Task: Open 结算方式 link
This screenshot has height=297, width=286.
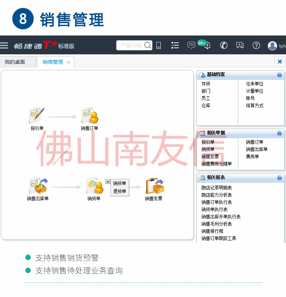Action: 255,105
